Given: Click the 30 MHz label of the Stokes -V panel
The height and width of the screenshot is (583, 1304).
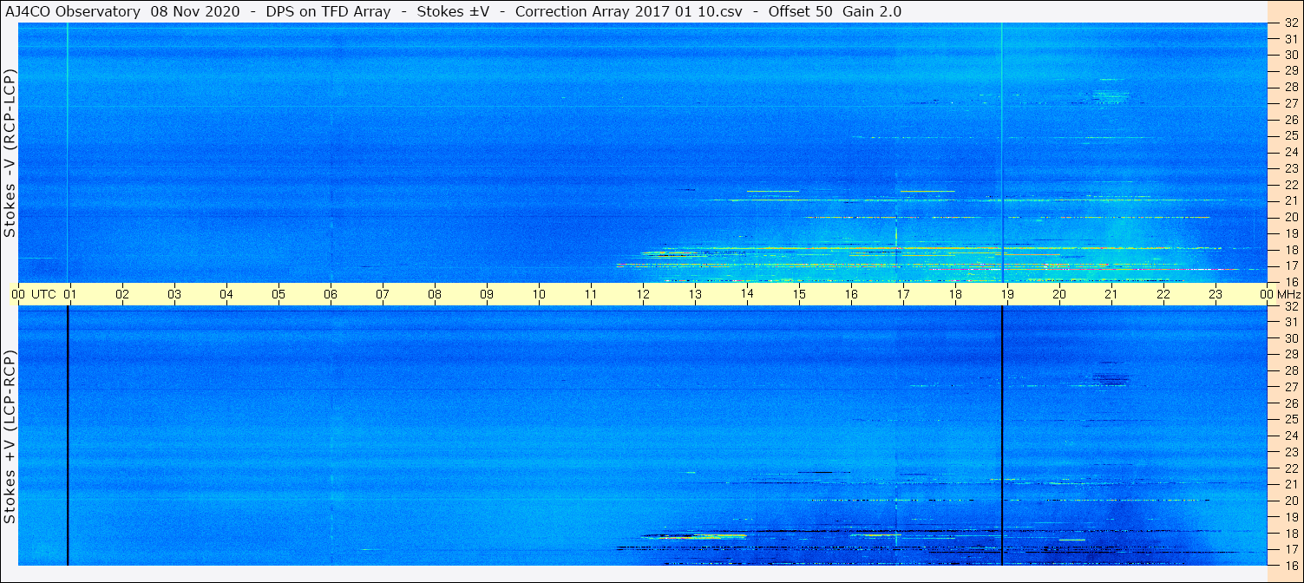Looking at the screenshot, I should coord(1290,54).
